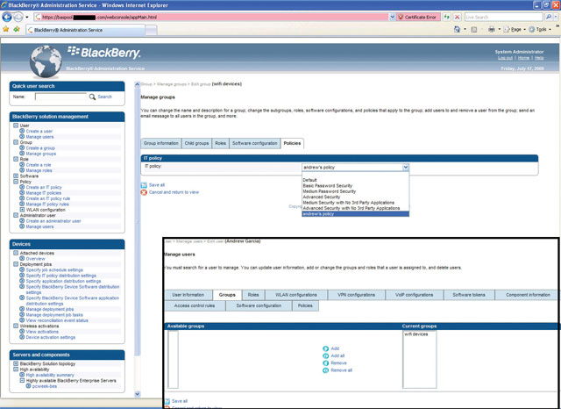
Task: Choose Default from IT policy list
Action: 309,180
